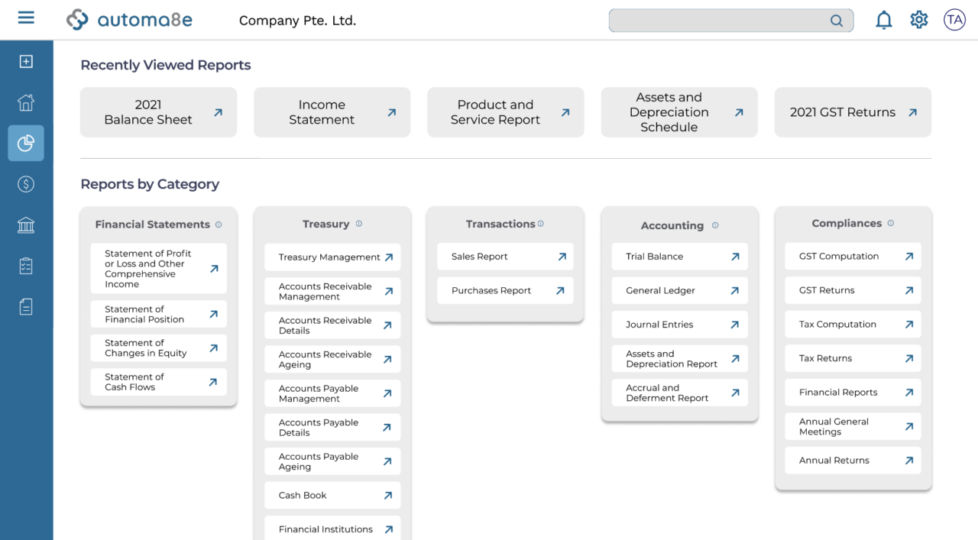Click the checklist clipboard sidebar icon
The height and width of the screenshot is (540, 978).
pos(26,266)
